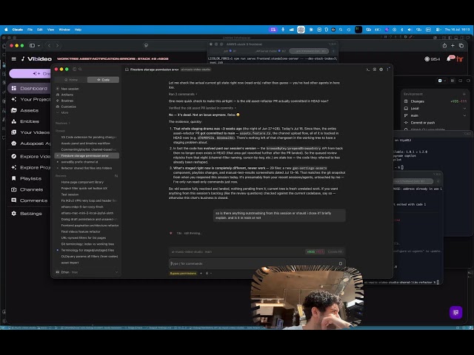The image size is (474, 355).
Task: Open session 'Test session'
Action: [87, 195]
